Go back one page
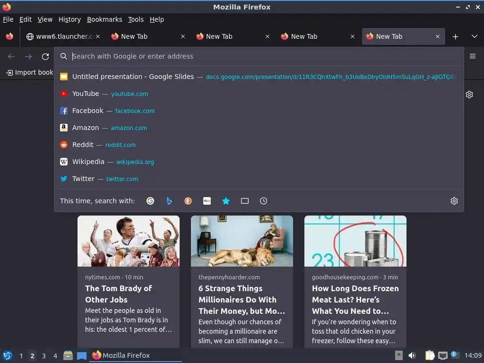Screen dimensions: 484x363 point(11,57)
